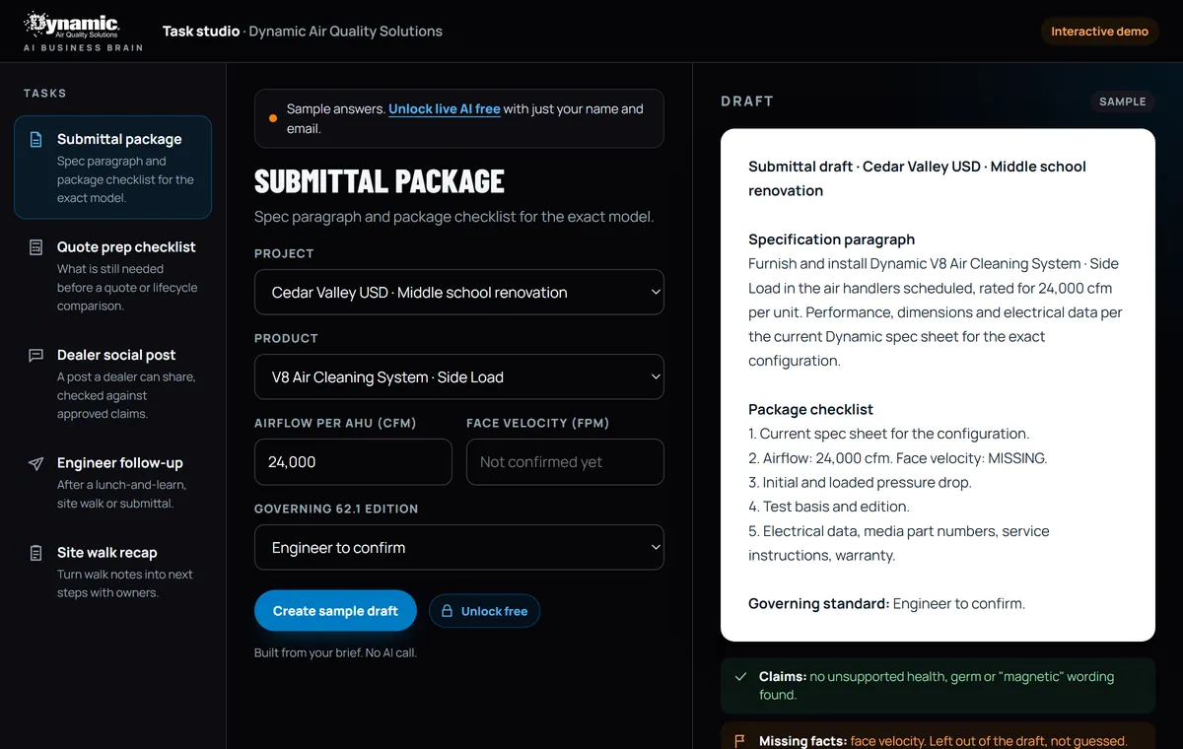
Task: Click the Claims status message
Action: (x=937, y=686)
